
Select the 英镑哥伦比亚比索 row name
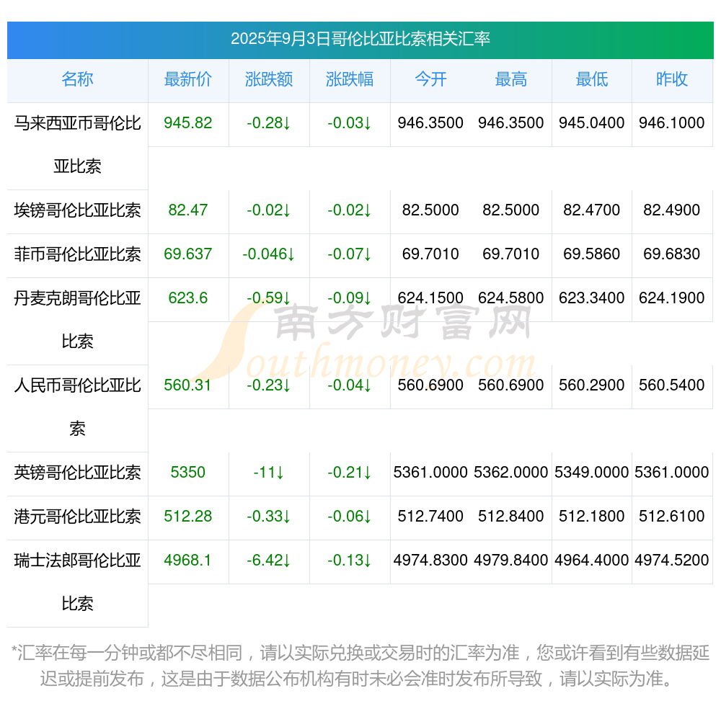pos(77,473)
